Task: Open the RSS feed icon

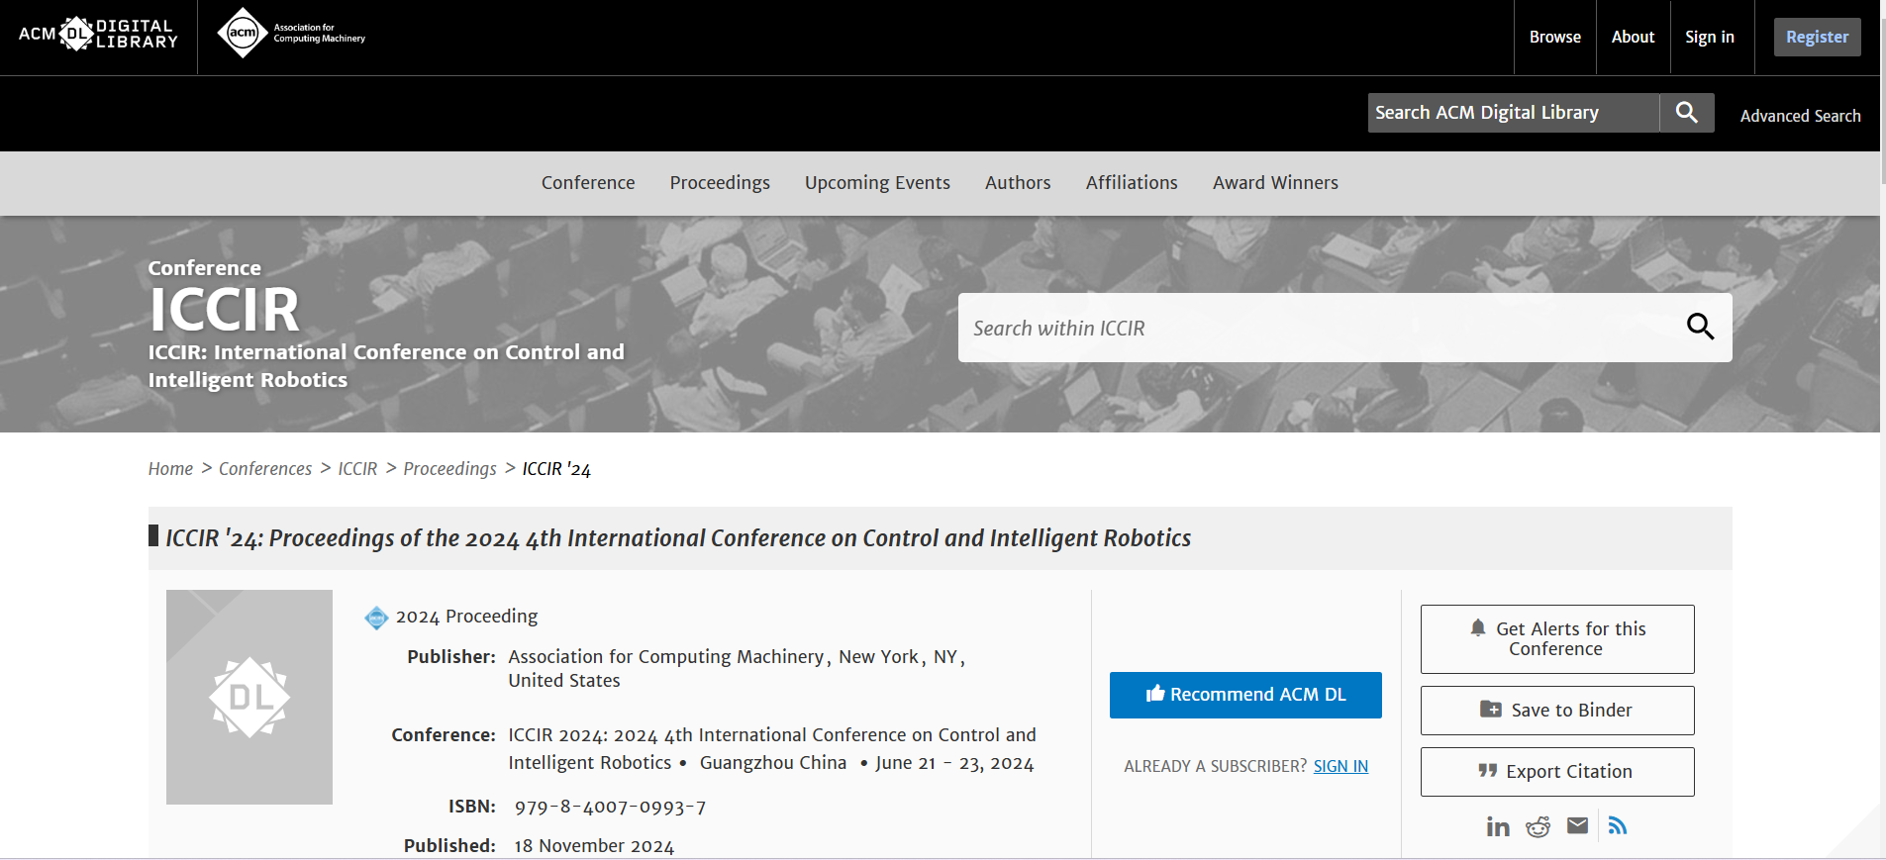Action: coord(1618,825)
